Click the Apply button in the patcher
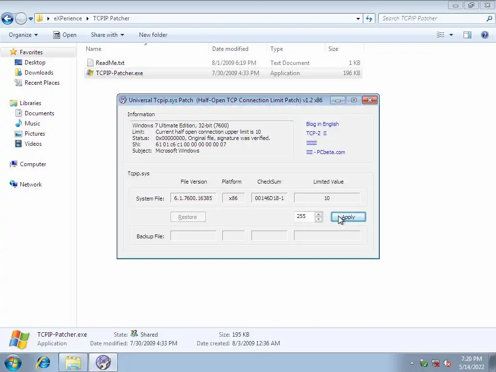Viewport: 496px width, 372px height. [348, 217]
